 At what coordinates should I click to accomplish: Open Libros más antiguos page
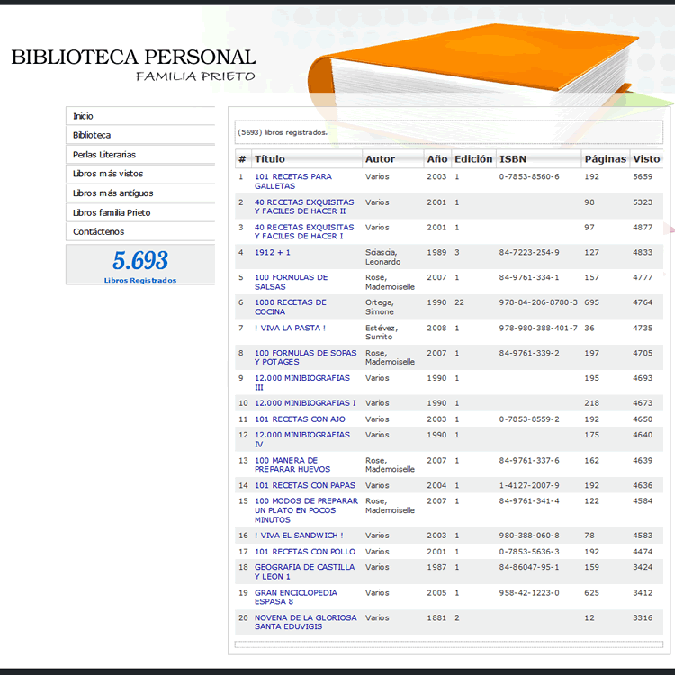click(x=112, y=193)
